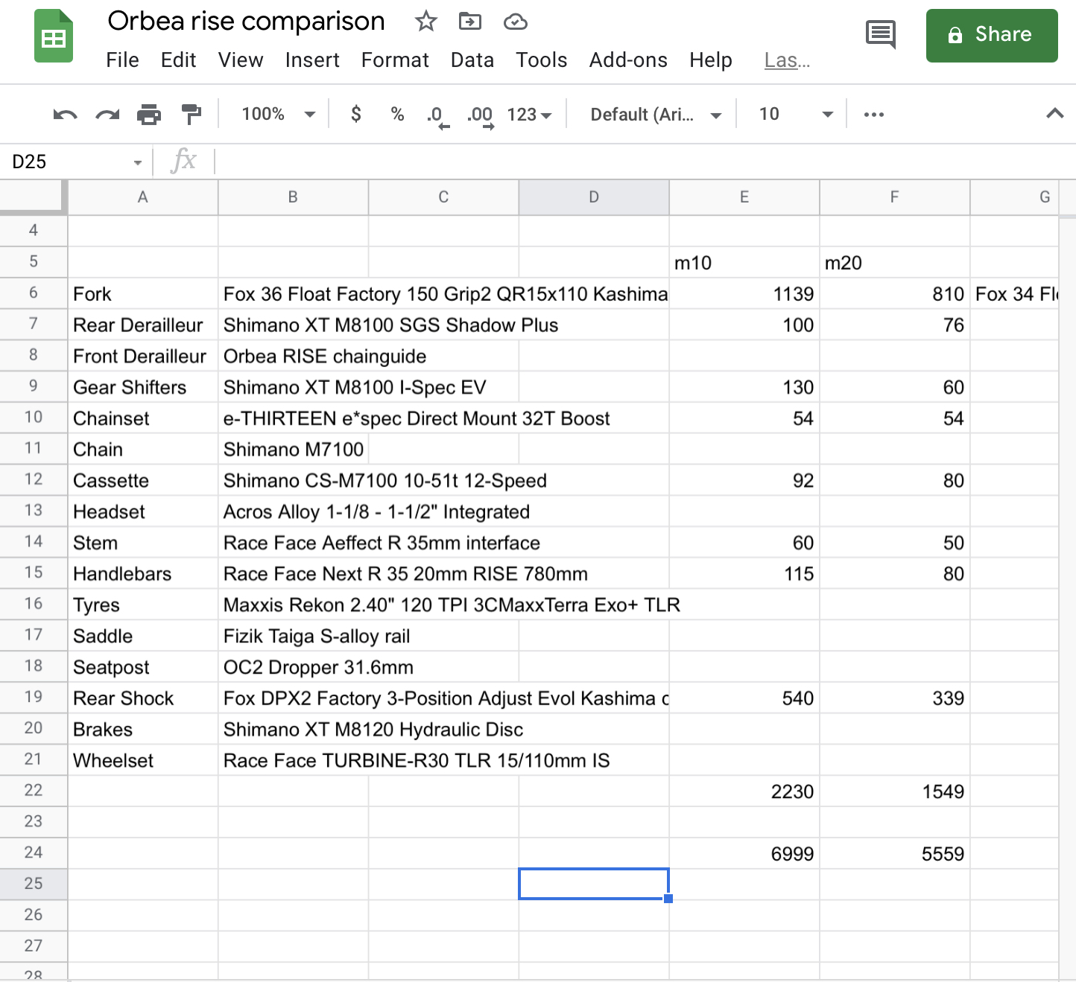Star the Orbea rise comparison document
Screen dimensions: 1076x982
pos(426,22)
